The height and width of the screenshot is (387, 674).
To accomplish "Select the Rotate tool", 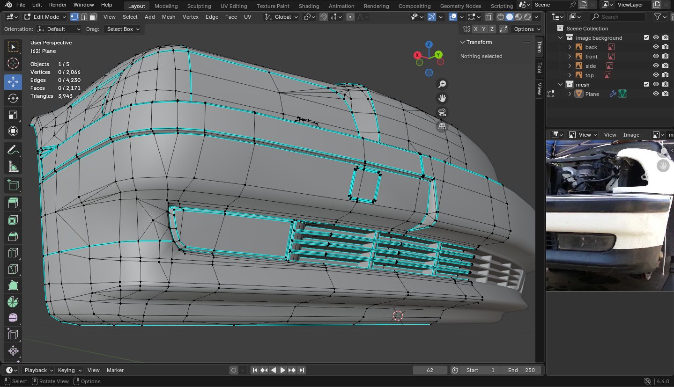I will (x=13, y=98).
